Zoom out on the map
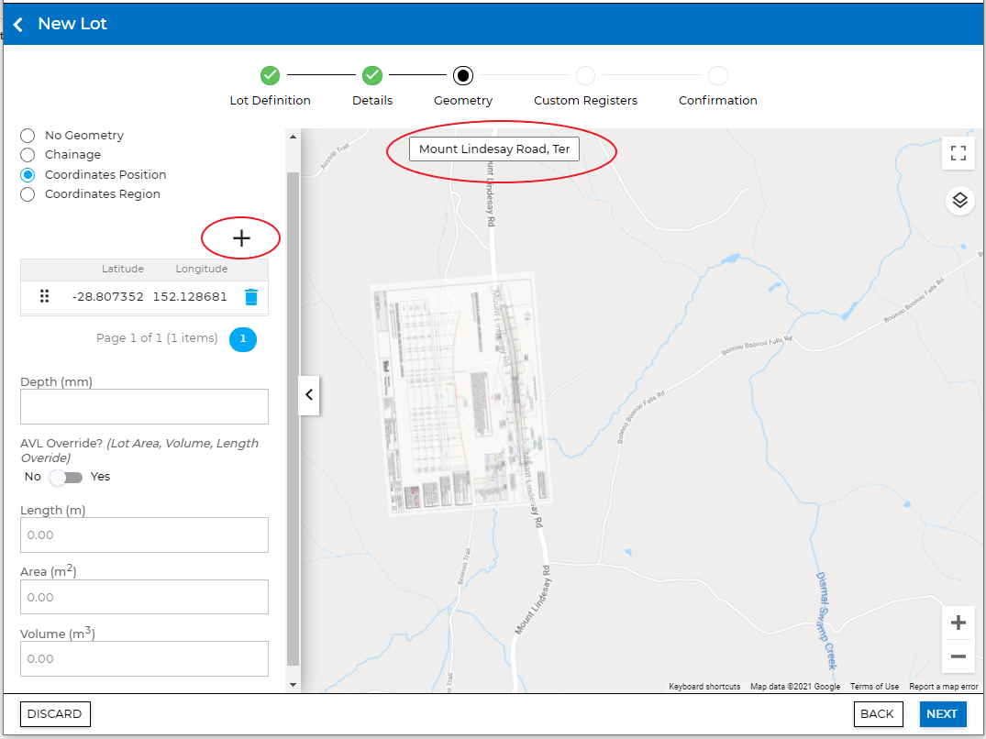Image resolution: width=986 pixels, height=739 pixels. [958, 656]
